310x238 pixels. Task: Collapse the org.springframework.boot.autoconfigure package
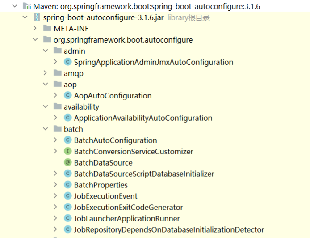[35, 40]
